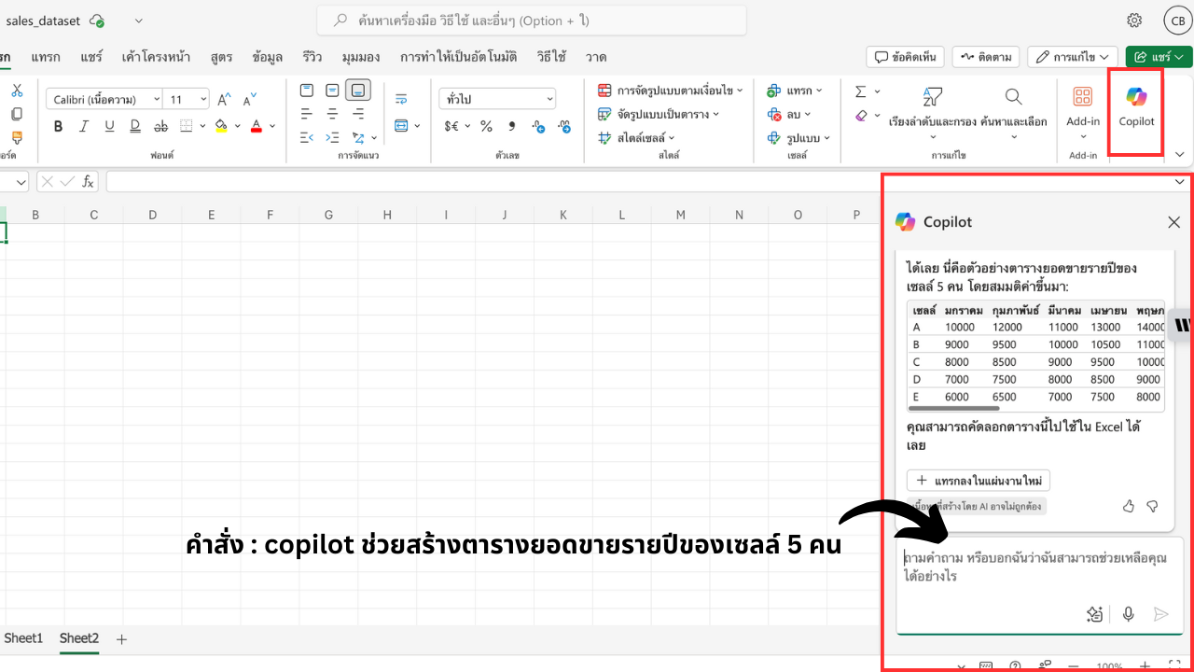
Task: Toggle Bold formatting
Action: click(59, 126)
